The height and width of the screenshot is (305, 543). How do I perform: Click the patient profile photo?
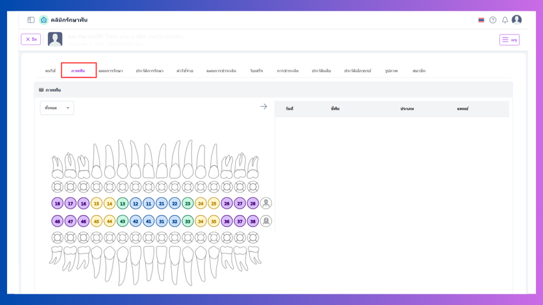click(55, 39)
